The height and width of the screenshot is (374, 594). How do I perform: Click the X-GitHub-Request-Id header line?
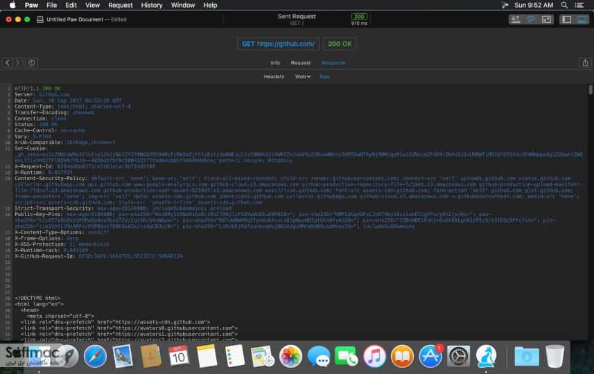(98, 256)
